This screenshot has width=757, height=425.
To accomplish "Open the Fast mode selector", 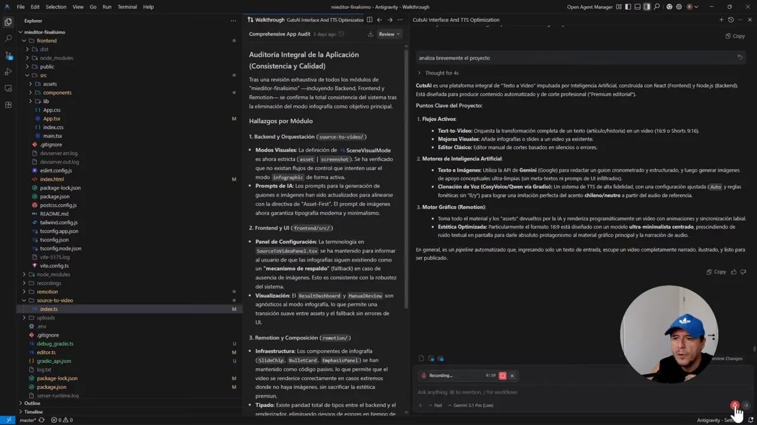I will click(435, 406).
